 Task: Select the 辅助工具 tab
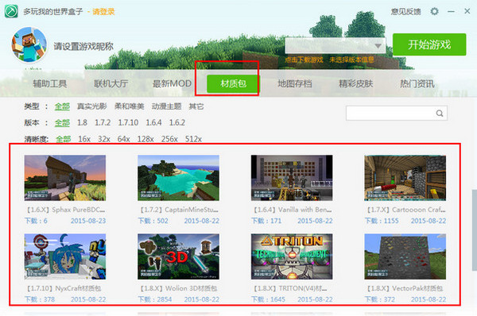click(49, 83)
